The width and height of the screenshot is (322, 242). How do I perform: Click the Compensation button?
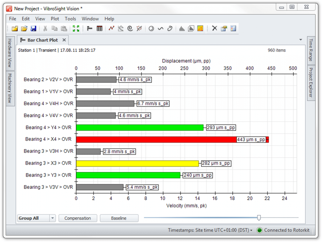[x=78, y=218]
